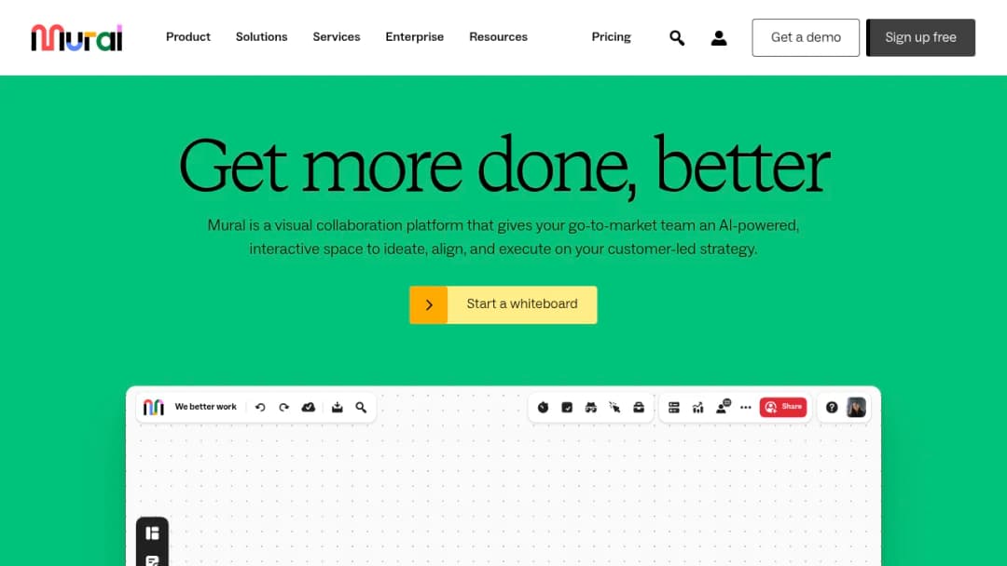The width and height of the screenshot is (1007, 566).
Task: Click the Mural logo in the header
Action: [x=76, y=38]
